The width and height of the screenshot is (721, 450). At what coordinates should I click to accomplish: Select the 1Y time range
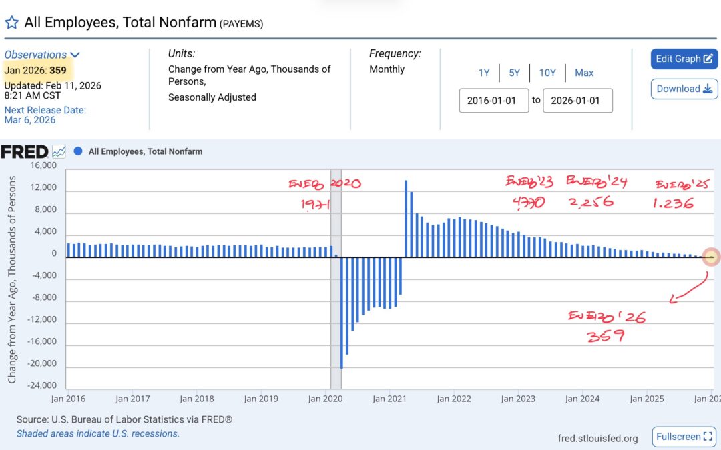click(x=484, y=73)
